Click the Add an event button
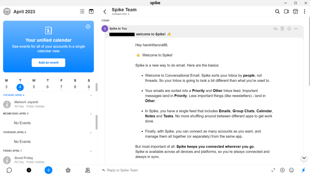Viewport: 310px width, 175px height. pyautogui.click(x=48, y=62)
